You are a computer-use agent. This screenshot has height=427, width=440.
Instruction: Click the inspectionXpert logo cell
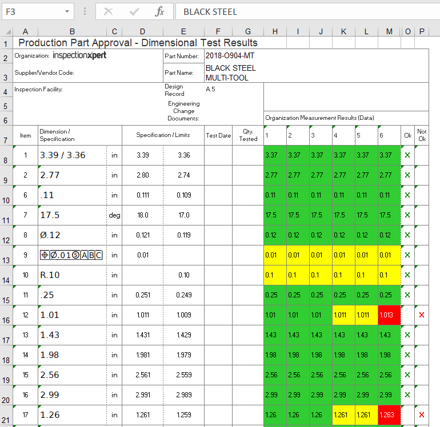[x=79, y=56]
